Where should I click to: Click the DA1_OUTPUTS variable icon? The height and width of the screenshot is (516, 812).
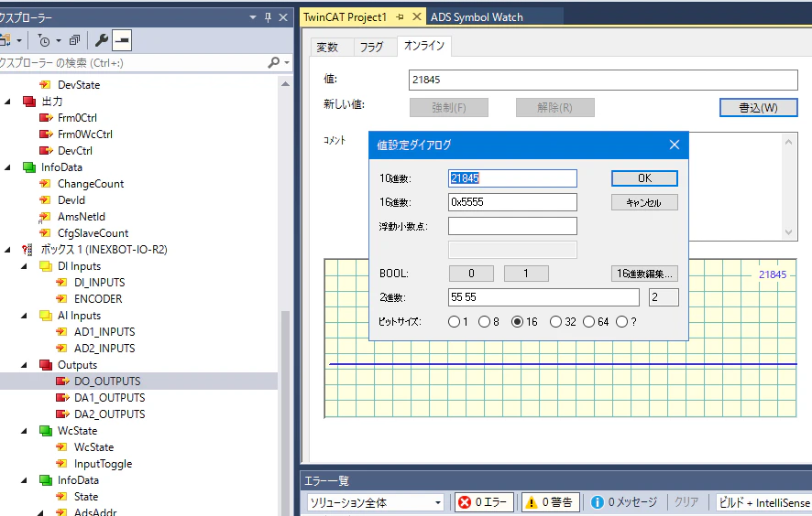coord(62,398)
